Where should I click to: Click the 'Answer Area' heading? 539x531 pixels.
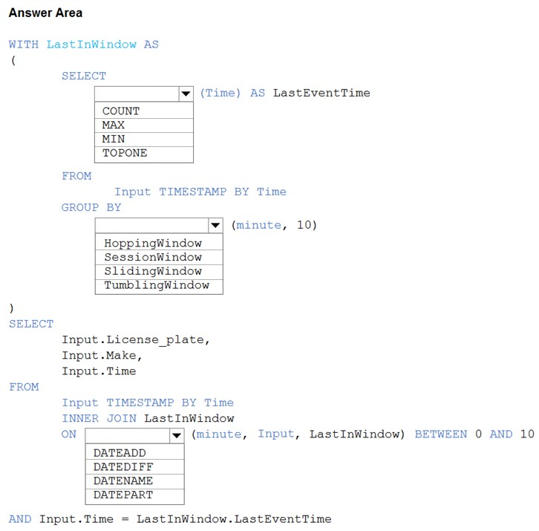45,13
